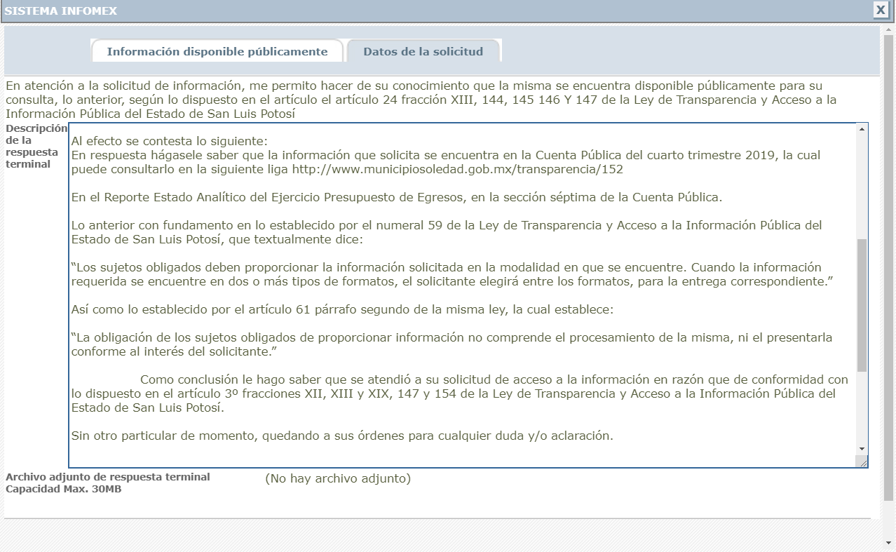Click the resize grip of the response text area
896x552 pixels.
(862, 461)
